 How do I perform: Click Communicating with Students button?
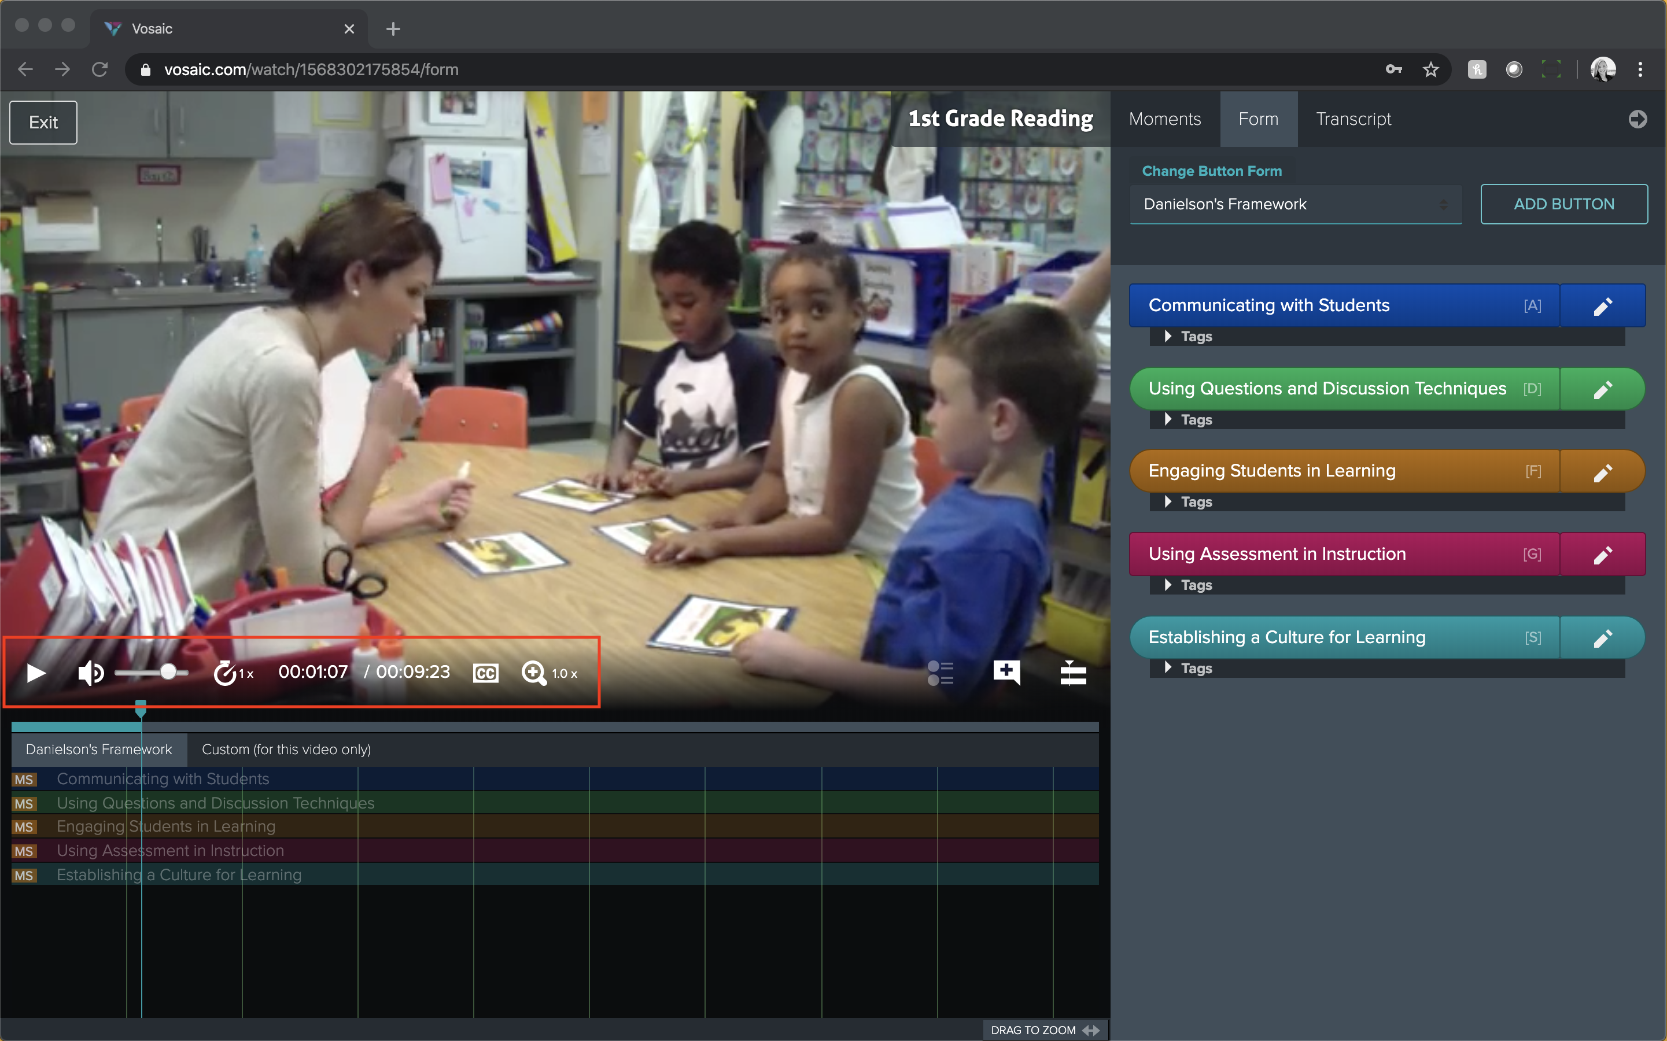click(x=1344, y=305)
